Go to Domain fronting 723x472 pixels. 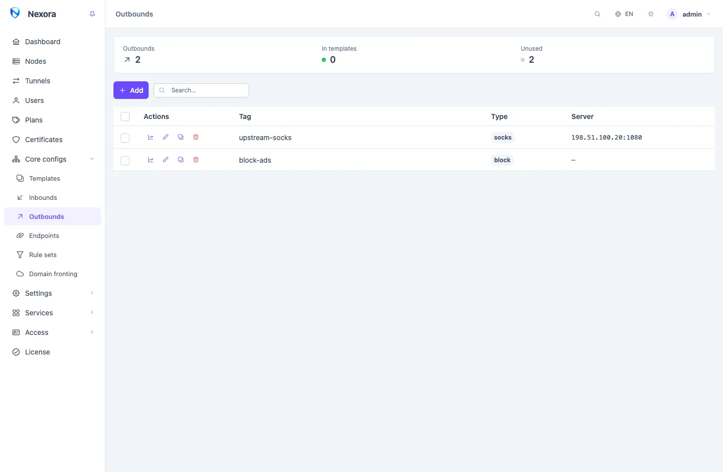tap(53, 274)
